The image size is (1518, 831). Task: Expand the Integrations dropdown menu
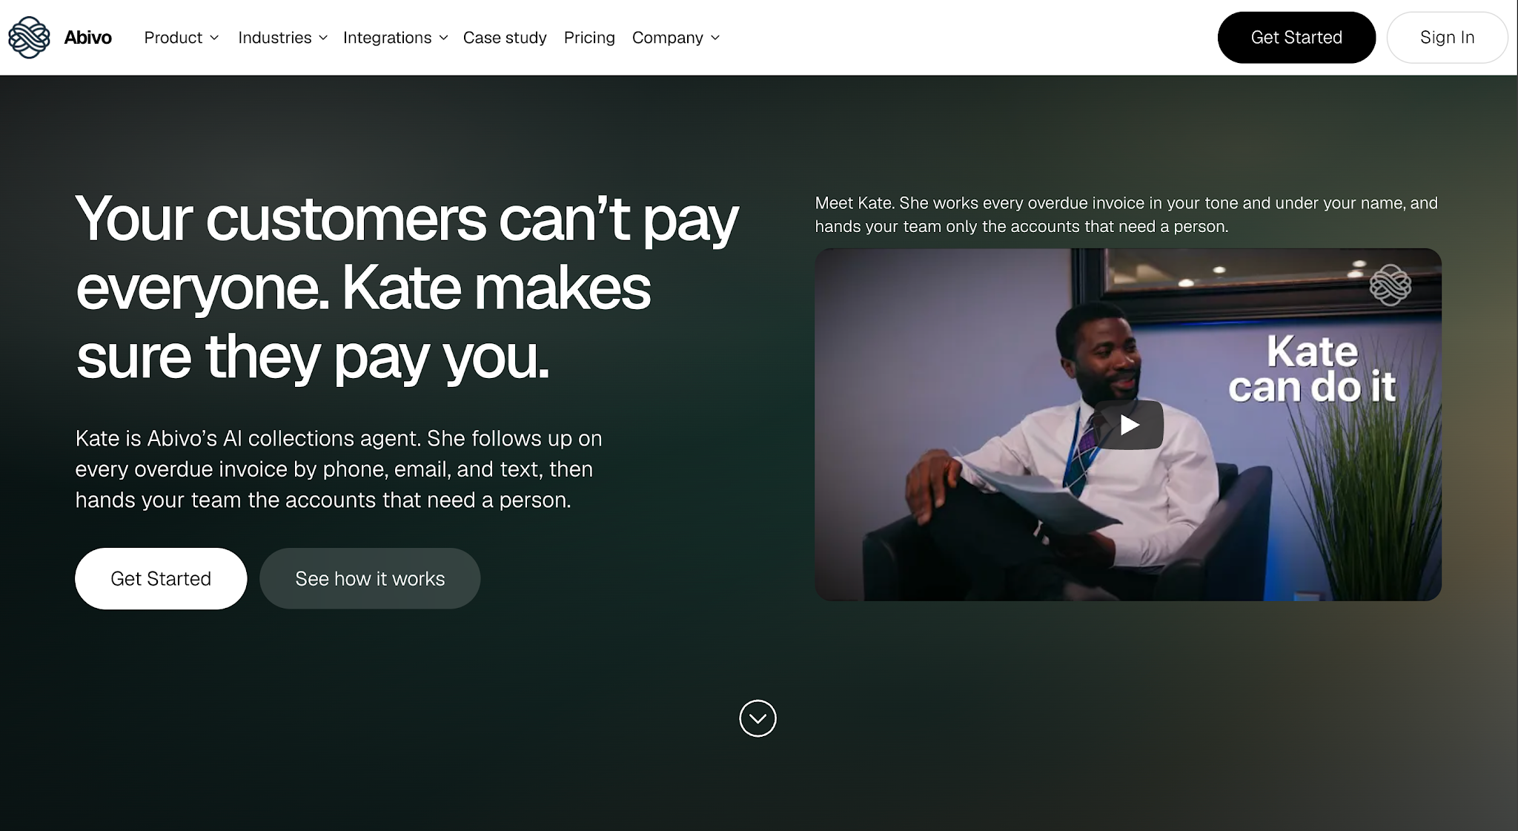click(395, 38)
